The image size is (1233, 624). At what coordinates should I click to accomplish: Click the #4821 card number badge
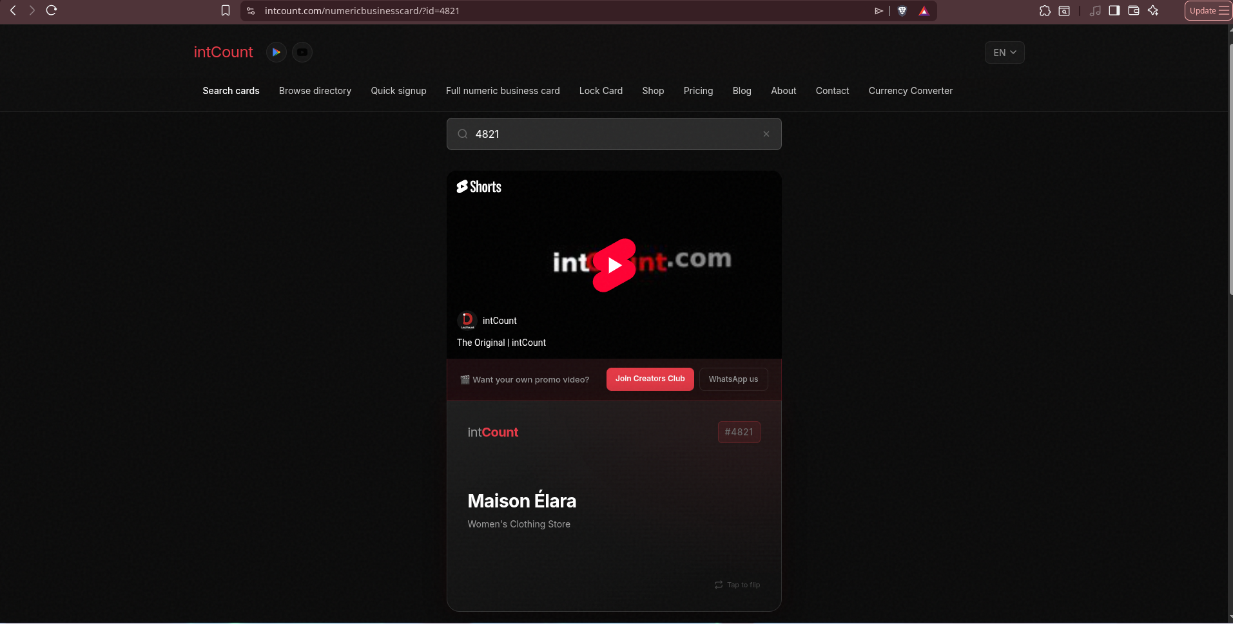point(739,432)
